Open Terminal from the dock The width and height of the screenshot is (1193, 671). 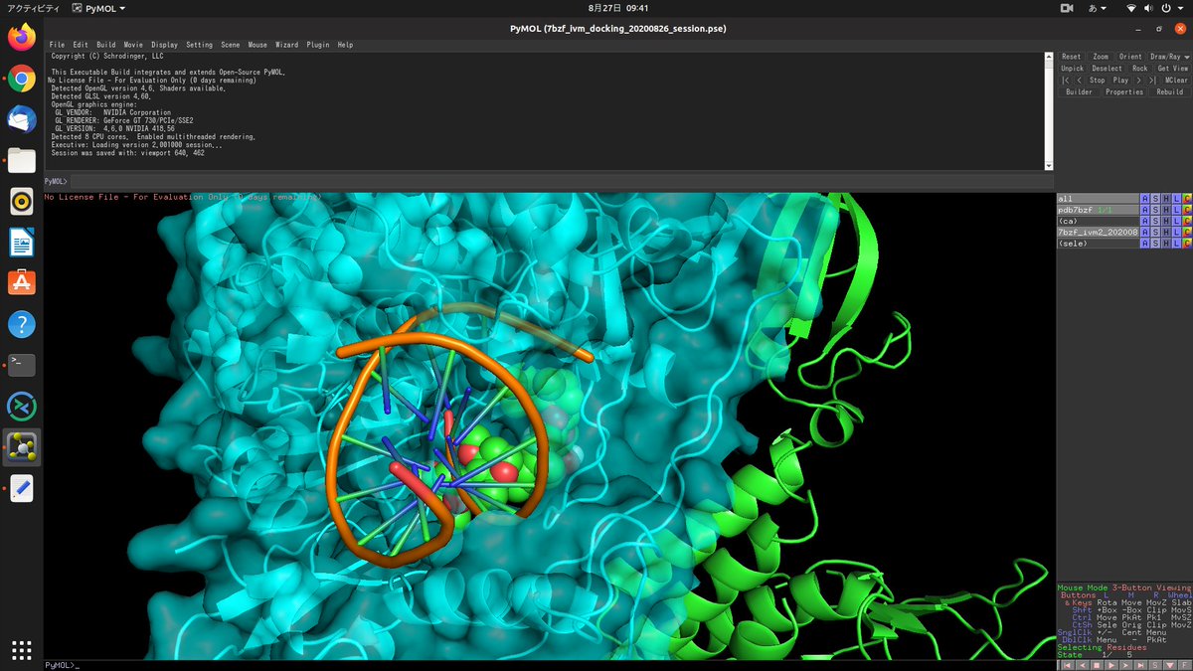pyautogui.click(x=22, y=364)
